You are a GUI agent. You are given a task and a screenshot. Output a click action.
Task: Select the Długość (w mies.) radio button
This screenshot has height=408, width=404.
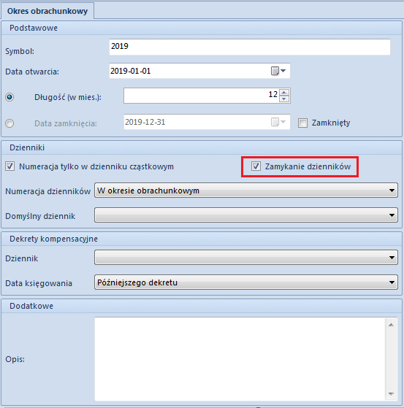9,97
